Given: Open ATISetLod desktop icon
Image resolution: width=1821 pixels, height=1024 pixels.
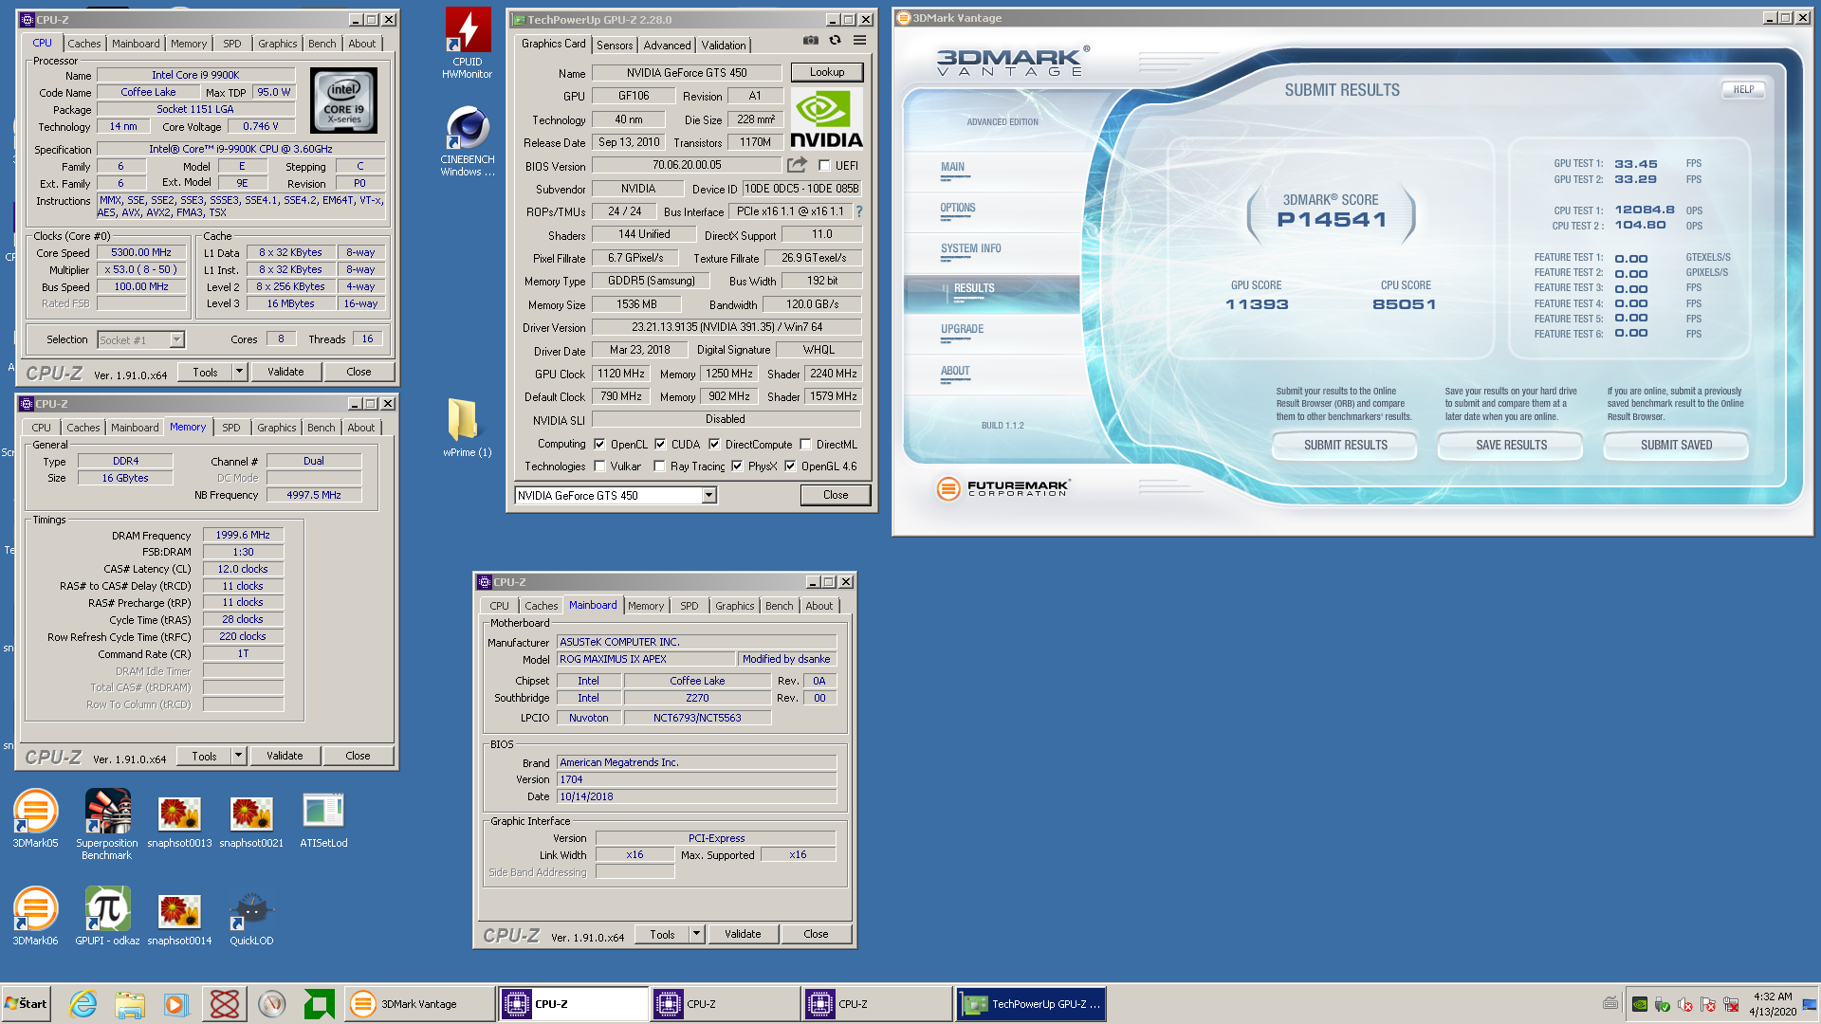Looking at the screenshot, I should click(x=323, y=818).
